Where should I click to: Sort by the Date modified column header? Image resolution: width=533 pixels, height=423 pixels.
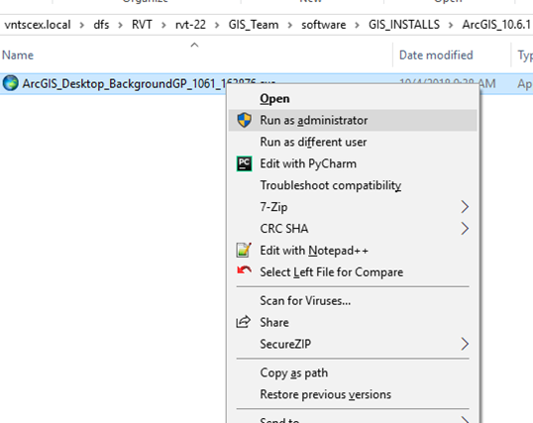coord(436,55)
